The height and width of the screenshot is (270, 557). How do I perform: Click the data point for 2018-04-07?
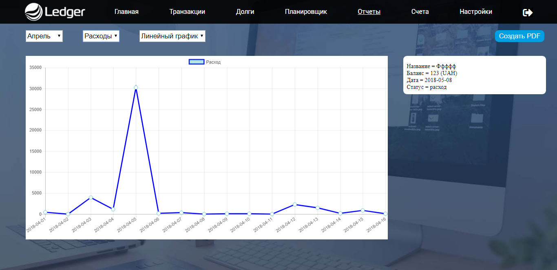pos(181,212)
